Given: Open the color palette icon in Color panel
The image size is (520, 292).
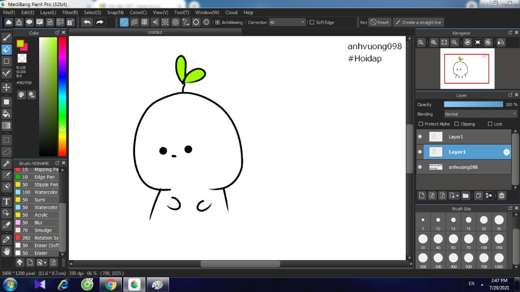Looking at the screenshot, I should coord(21,95).
